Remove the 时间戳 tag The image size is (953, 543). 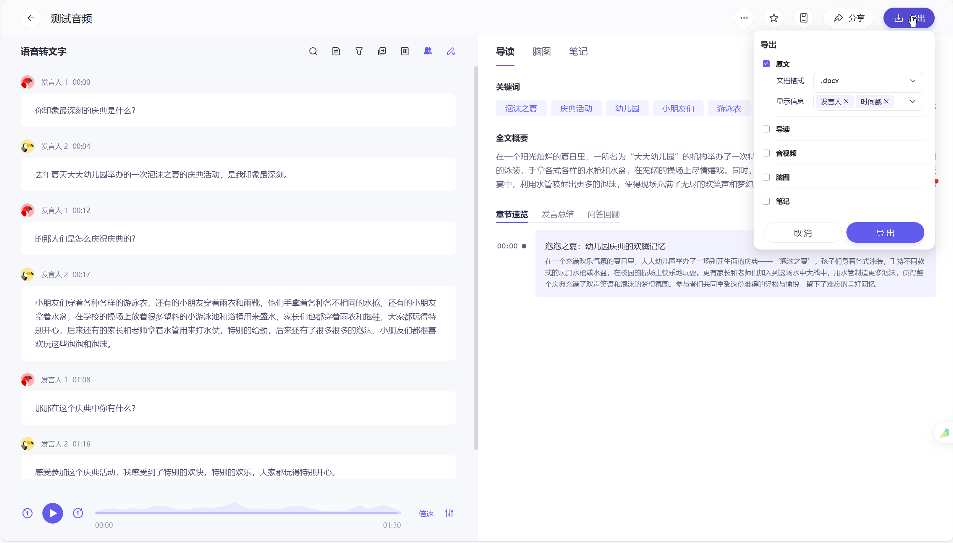tap(887, 102)
